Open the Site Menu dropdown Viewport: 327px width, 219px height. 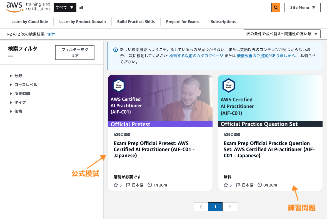pyautogui.click(x=302, y=8)
